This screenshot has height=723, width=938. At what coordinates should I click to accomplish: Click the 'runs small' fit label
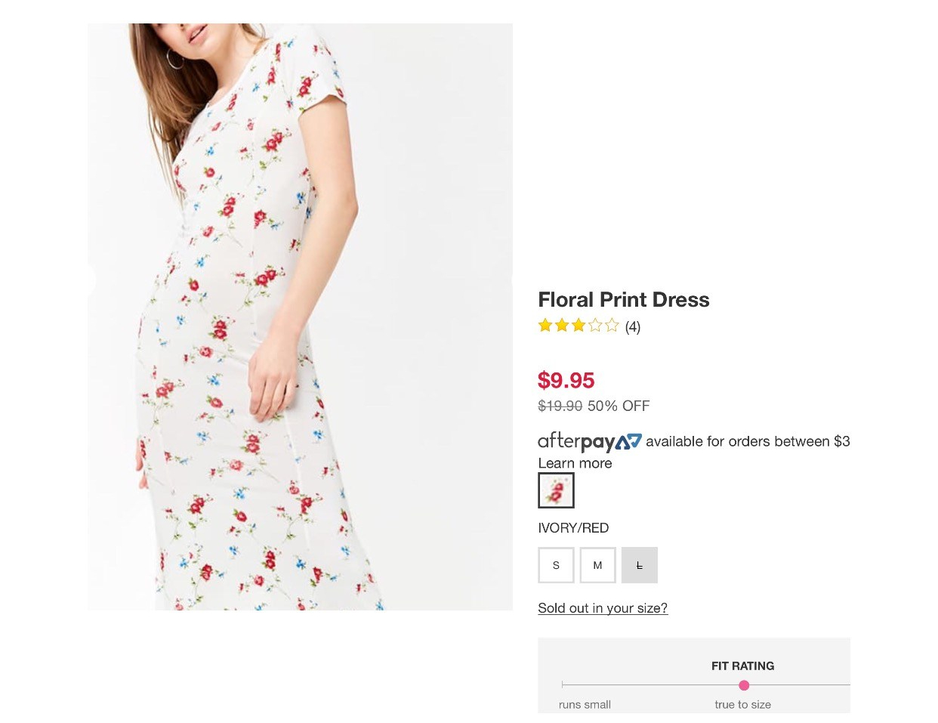tap(585, 704)
